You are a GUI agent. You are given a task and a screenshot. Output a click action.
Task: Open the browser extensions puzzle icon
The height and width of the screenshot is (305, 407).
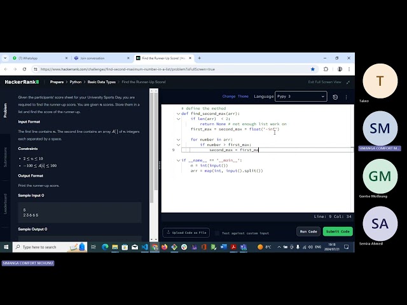click(326, 69)
